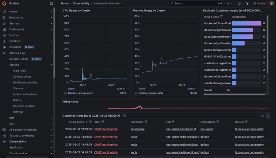The image size is (276, 158).
Task: Go to Home breadcrumb
Action: [x=65, y=3]
